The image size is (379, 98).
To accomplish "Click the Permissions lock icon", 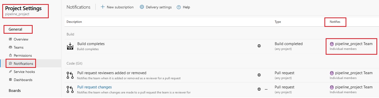I will point(10,55).
